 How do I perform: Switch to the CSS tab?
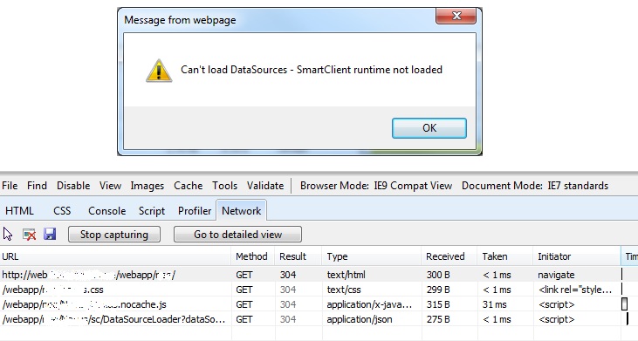tap(62, 211)
